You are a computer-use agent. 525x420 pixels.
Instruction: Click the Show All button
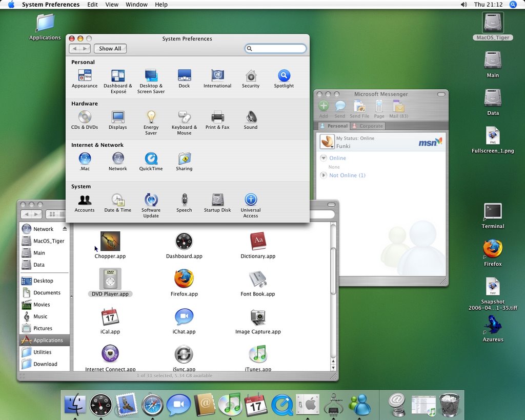tap(110, 49)
